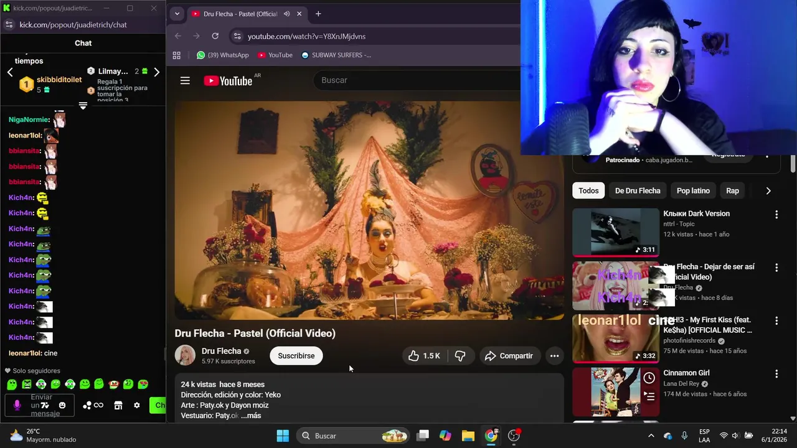Open Kick chat settings gear
Screen dimensions: 797x448
(137, 405)
